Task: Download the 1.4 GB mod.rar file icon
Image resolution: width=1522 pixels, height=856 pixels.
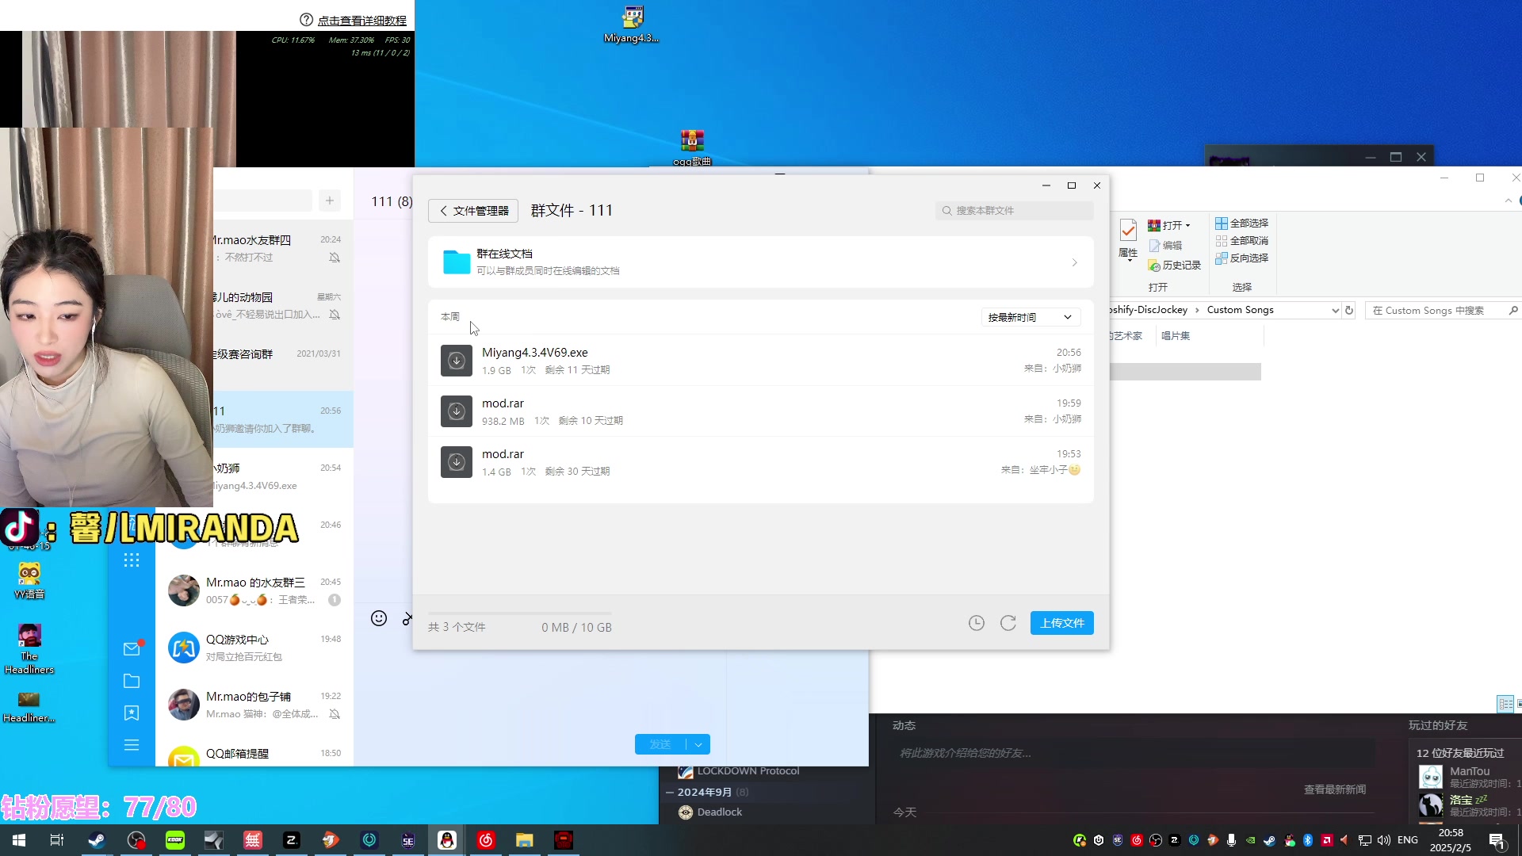Action: (x=457, y=462)
